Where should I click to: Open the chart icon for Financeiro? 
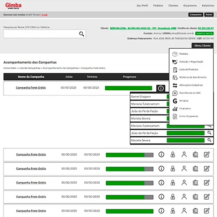(175, 108)
